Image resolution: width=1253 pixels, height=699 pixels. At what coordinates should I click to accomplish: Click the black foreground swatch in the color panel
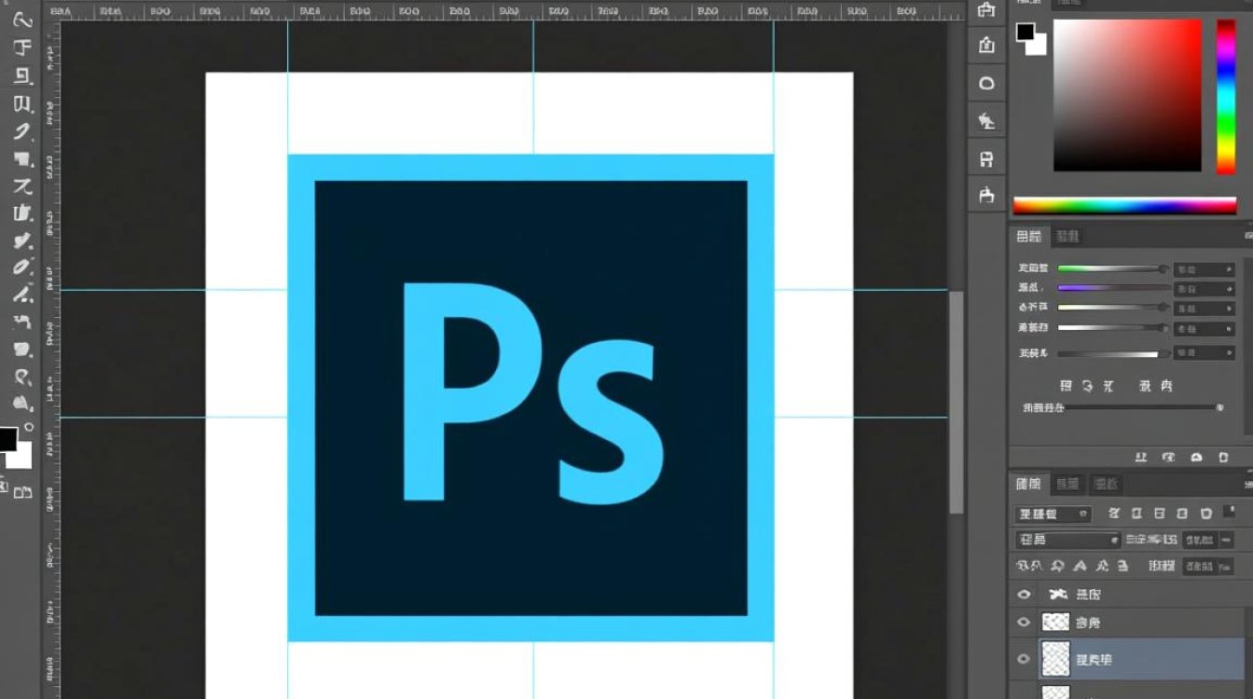pos(1025,31)
